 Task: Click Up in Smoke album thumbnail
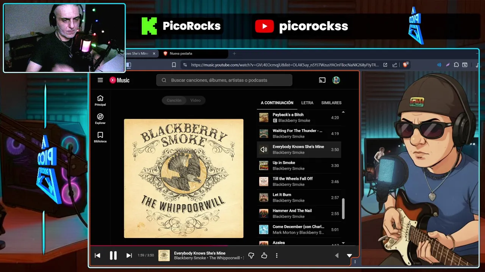pyautogui.click(x=264, y=165)
